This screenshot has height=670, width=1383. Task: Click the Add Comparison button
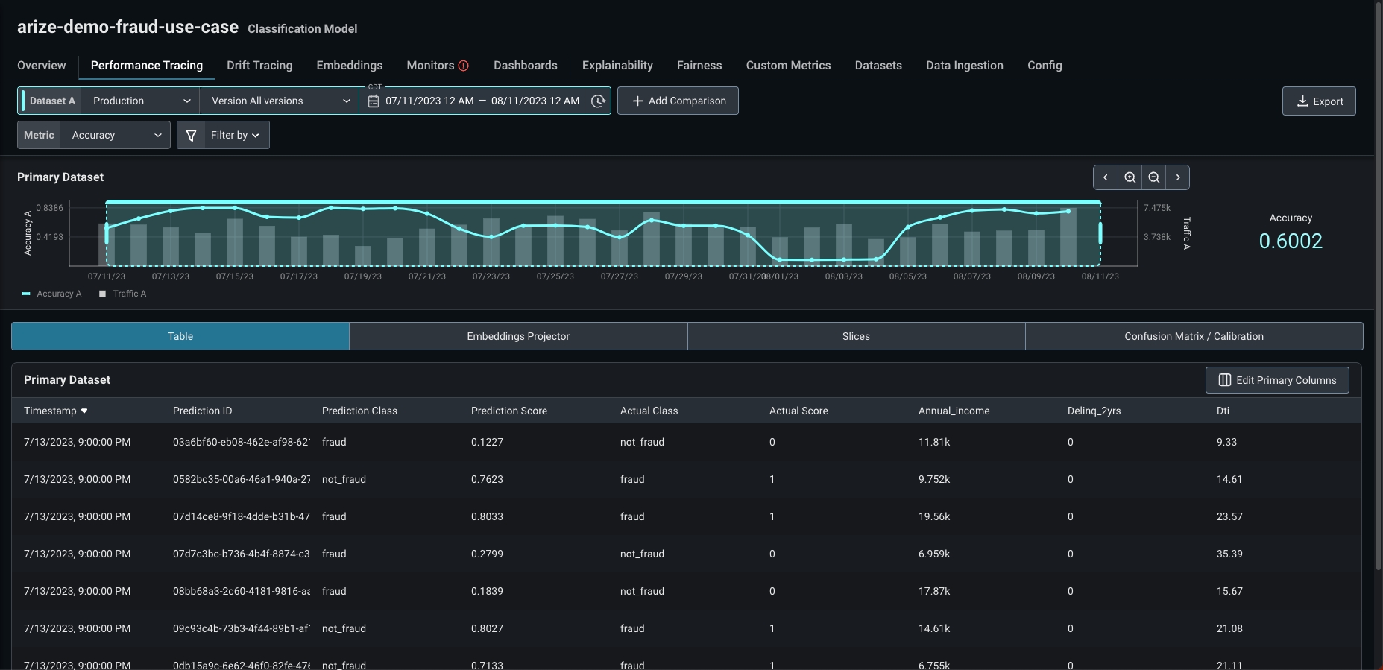(x=678, y=101)
